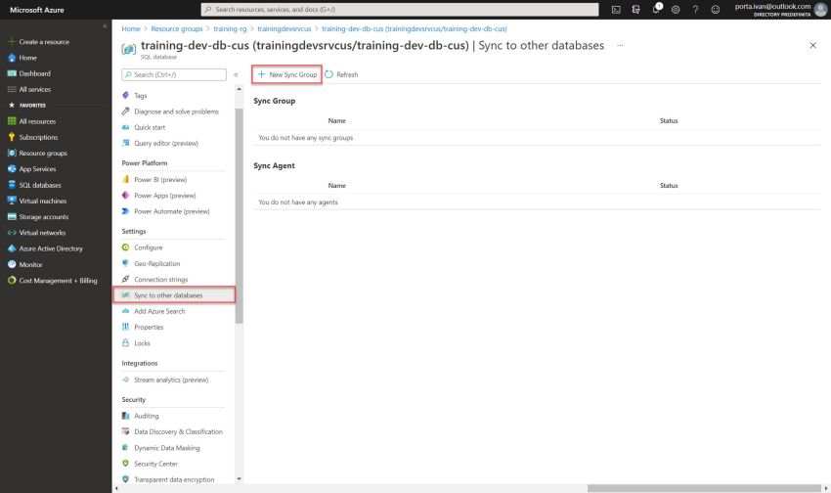The image size is (831, 493).
Task: Click the Resource groups breadcrumb link
Action: coord(177,28)
